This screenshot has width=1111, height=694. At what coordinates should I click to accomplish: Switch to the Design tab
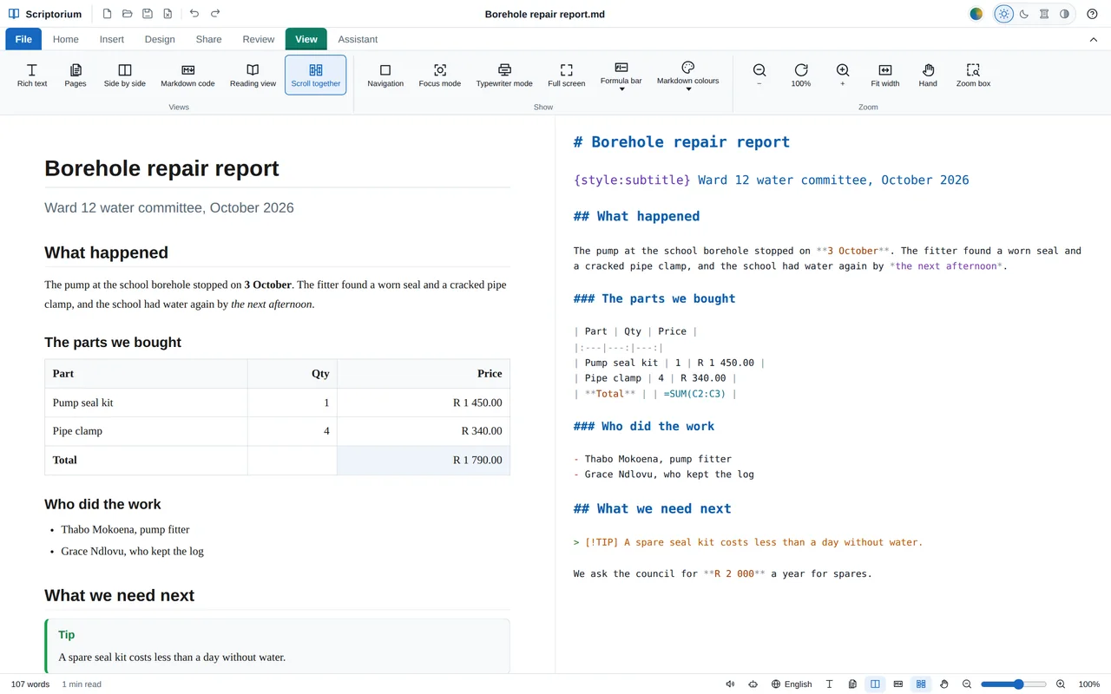click(160, 39)
